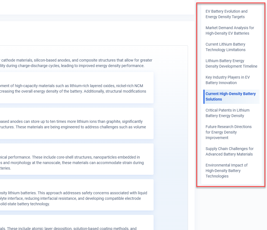Screen dimensions: 267x230
Task: Open Environmental Impact of High-Density Battery Technologies
Action: [x=226, y=171]
